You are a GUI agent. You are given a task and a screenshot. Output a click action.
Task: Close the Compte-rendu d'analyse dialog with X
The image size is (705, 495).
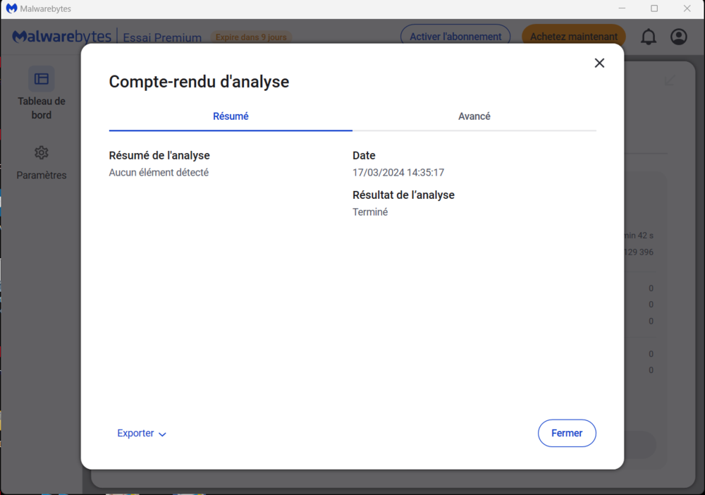coord(599,63)
